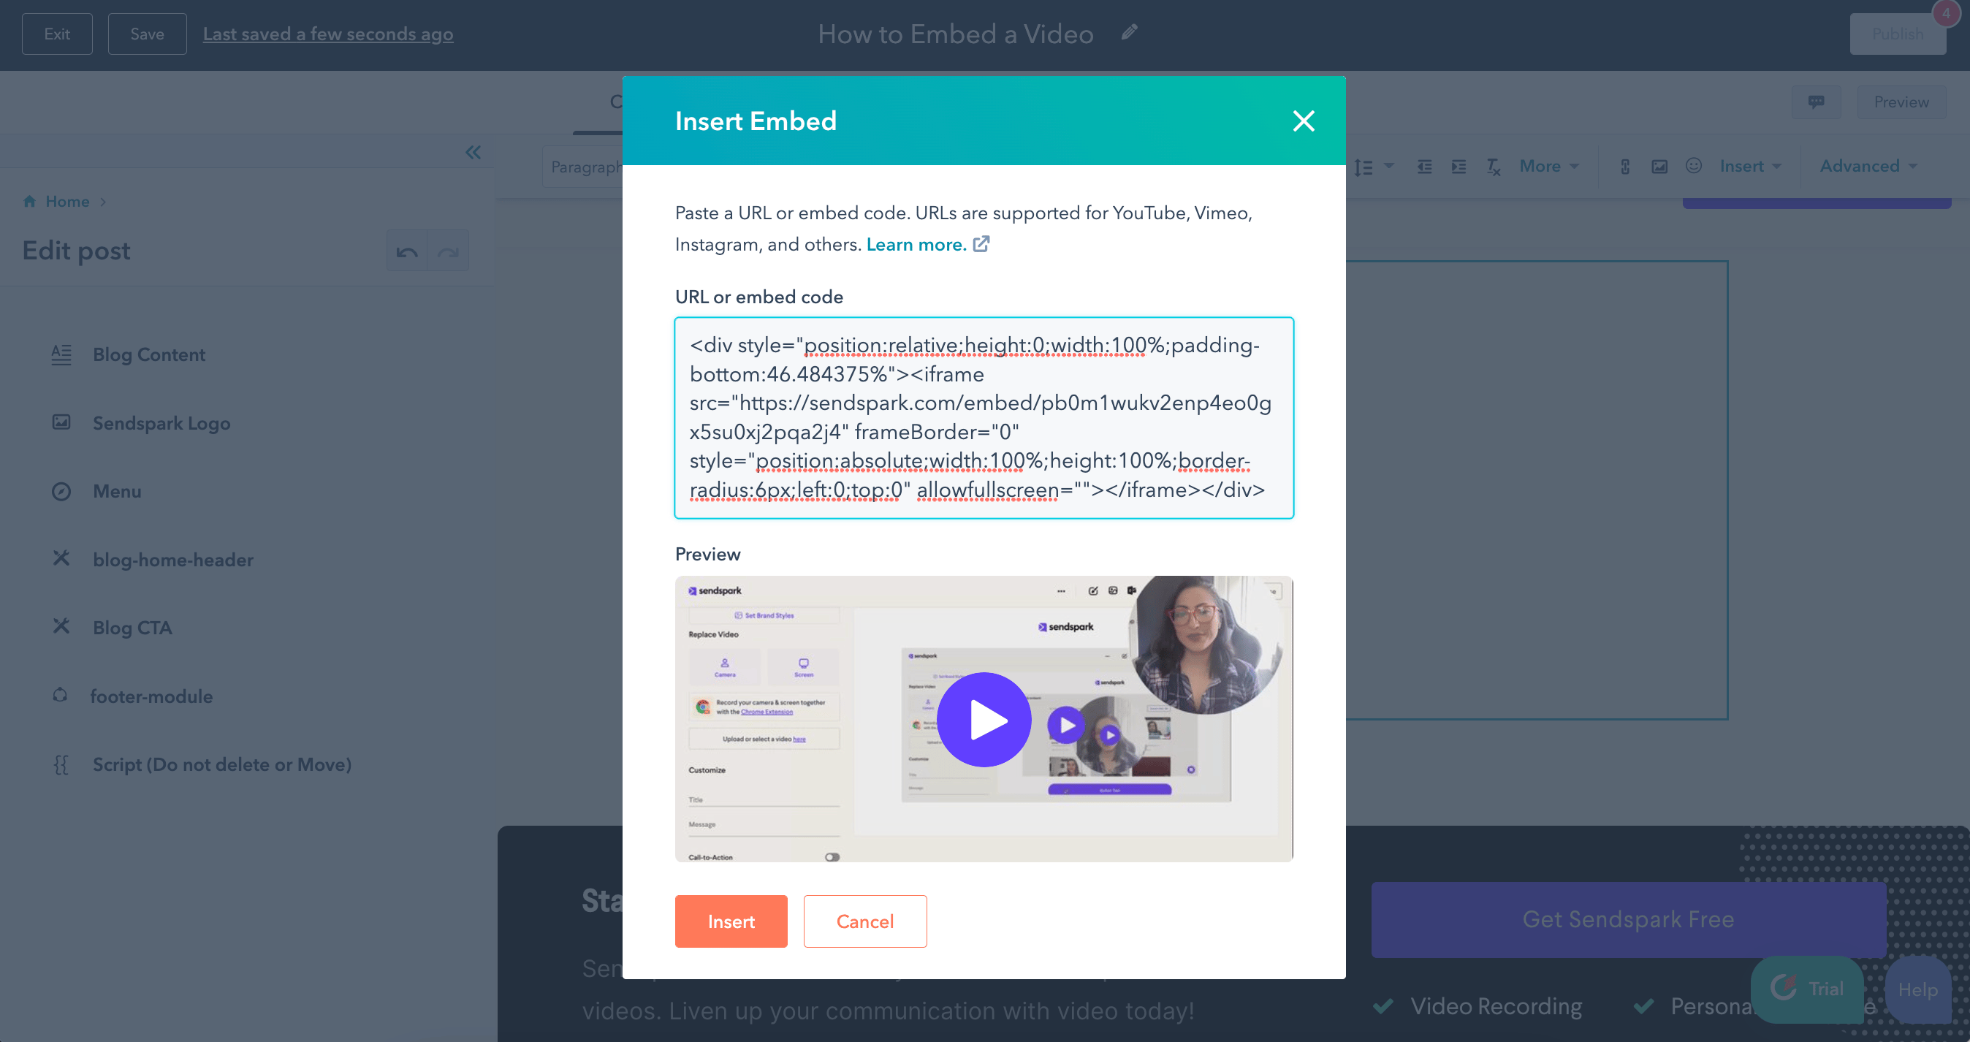Click the Menu compass icon
Image resolution: width=1970 pixels, height=1042 pixels.
[x=61, y=491]
